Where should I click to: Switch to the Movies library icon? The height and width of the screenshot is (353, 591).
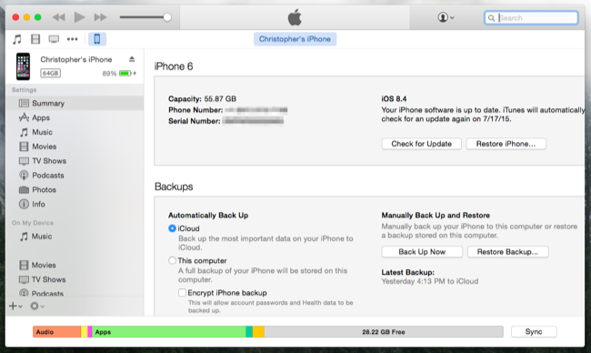(x=35, y=39)
